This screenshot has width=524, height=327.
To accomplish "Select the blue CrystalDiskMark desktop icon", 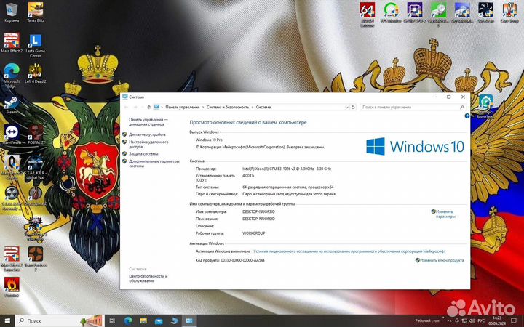I will pyautogui.click(x=462, y=12).
